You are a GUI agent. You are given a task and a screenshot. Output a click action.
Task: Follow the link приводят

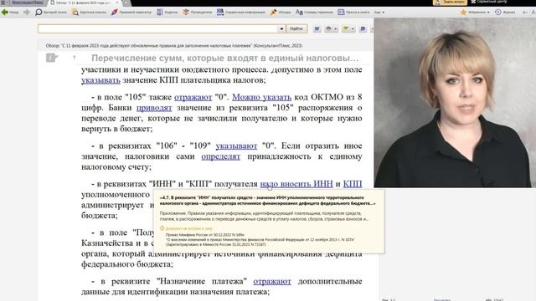[154, 108]
